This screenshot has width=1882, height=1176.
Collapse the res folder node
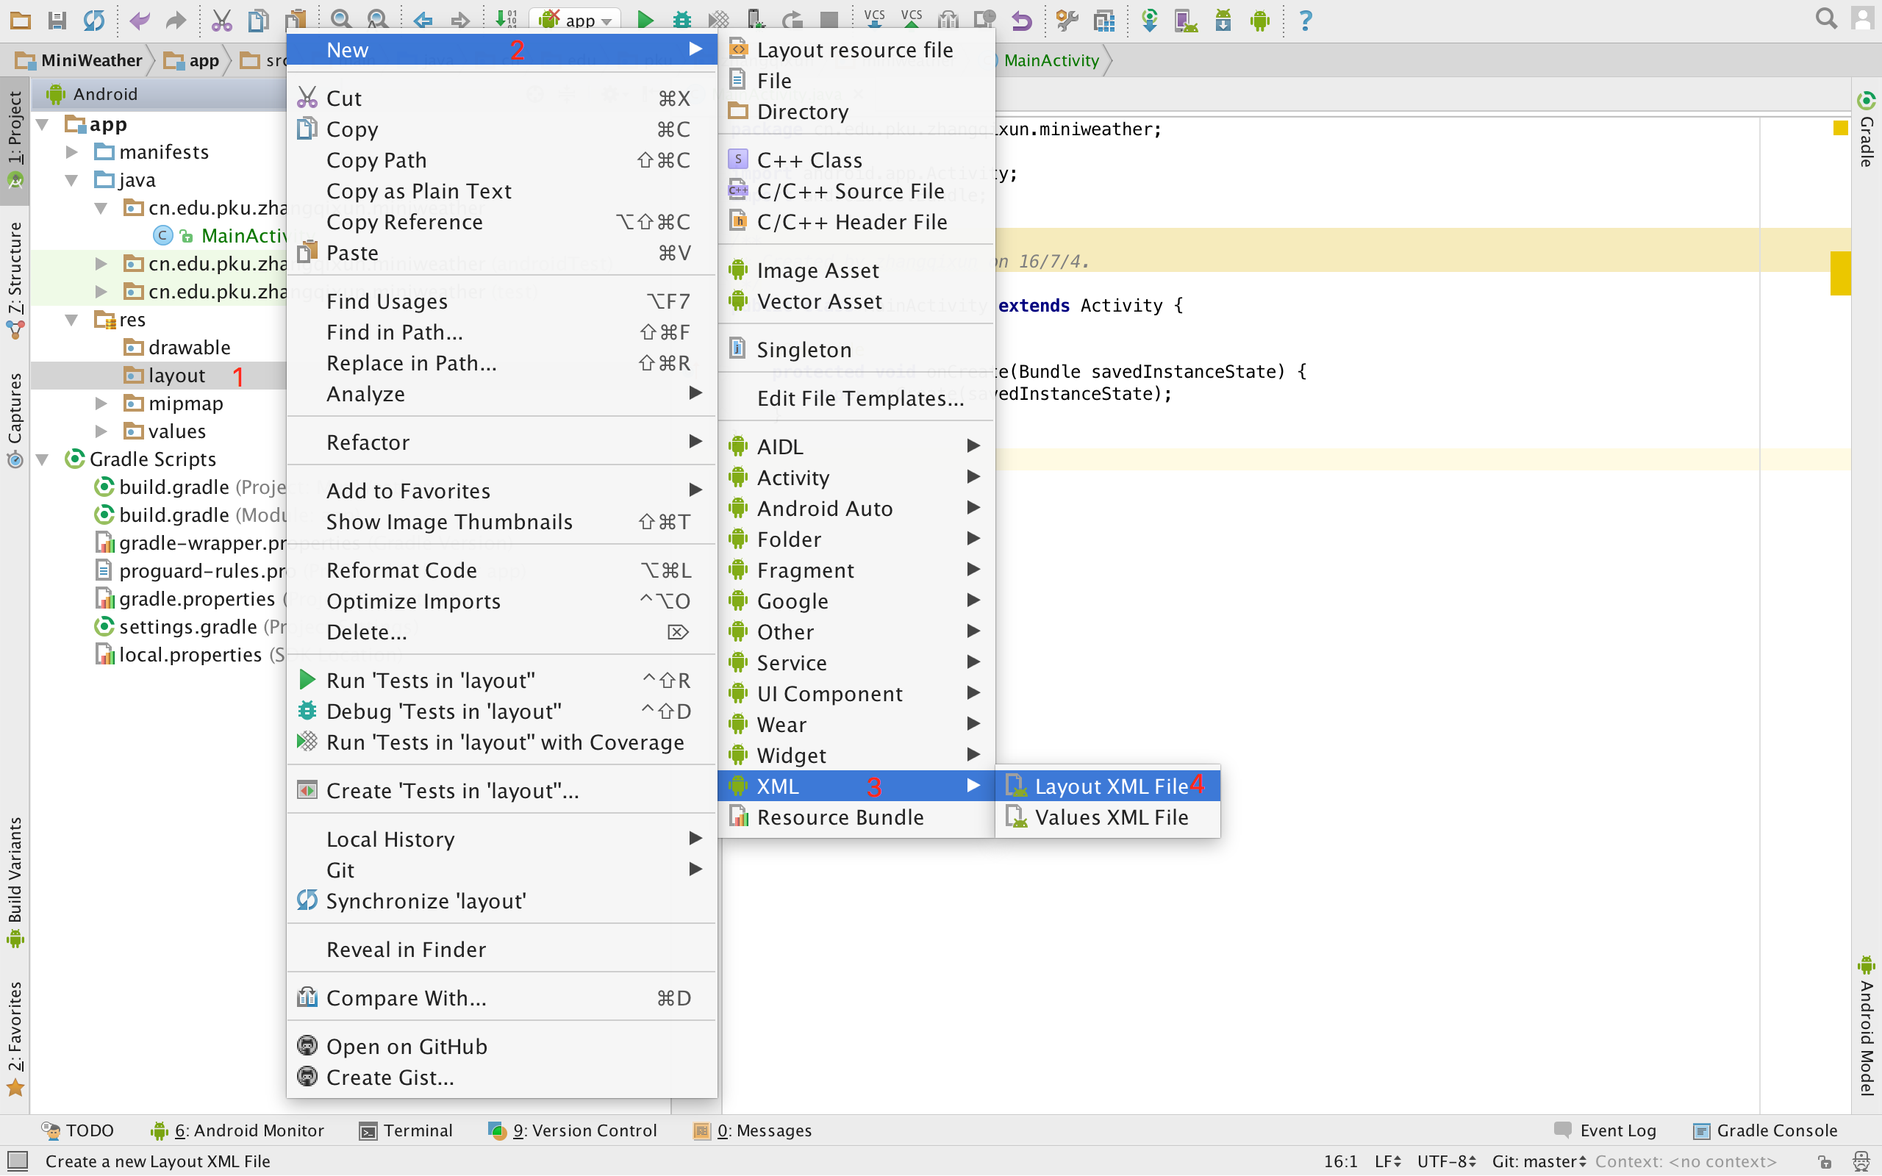[71, 320]
